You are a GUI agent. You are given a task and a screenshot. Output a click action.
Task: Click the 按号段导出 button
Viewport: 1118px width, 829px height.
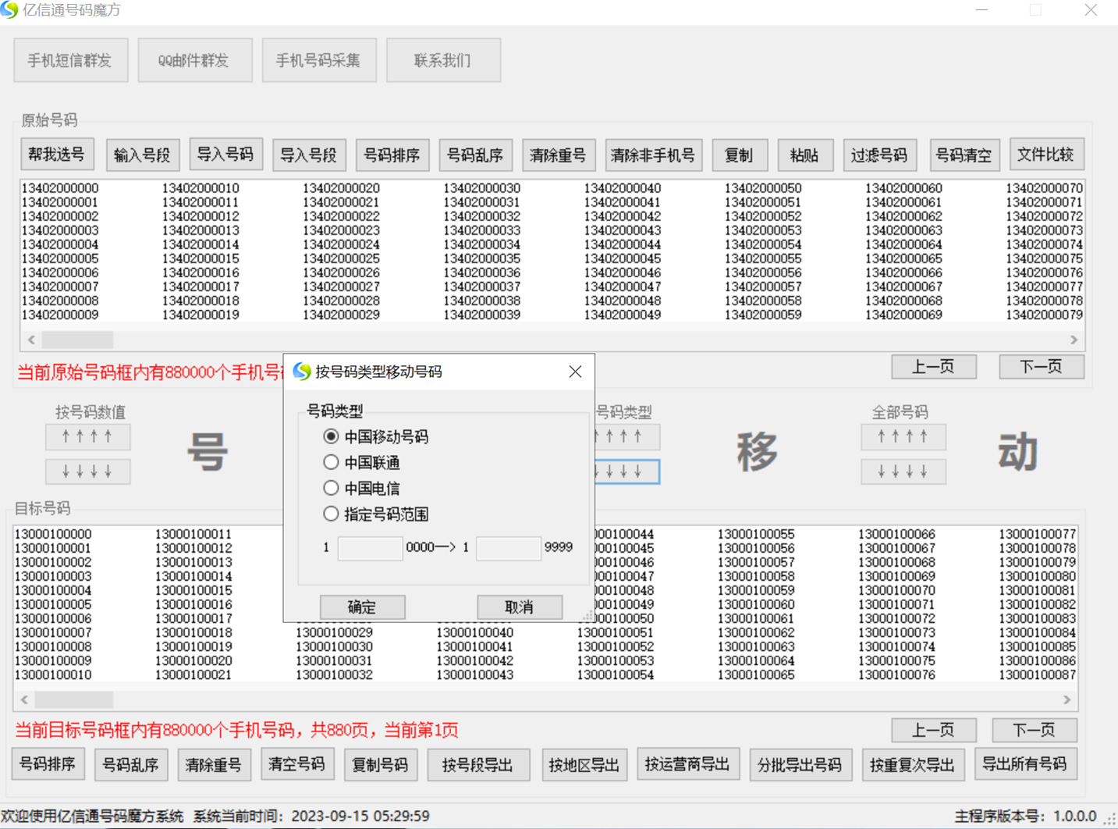(478, 764)
